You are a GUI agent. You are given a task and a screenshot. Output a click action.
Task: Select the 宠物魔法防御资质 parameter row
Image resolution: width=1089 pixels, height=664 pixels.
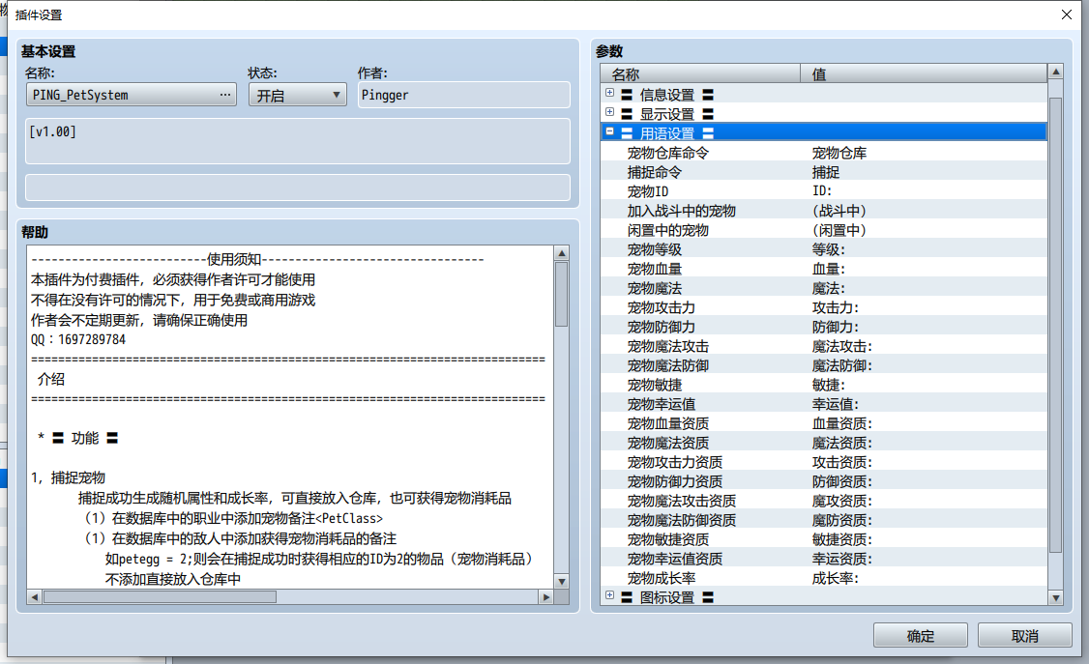tap(824, 520)
